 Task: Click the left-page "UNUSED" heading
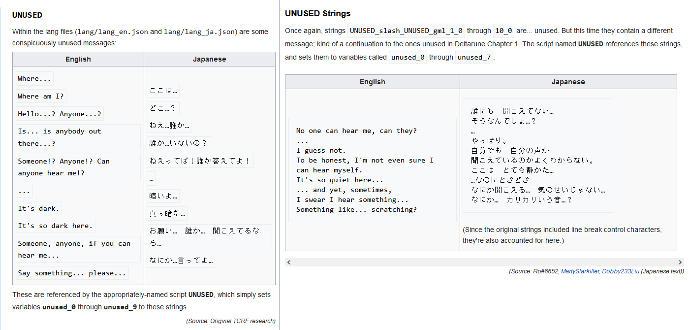pos(27,15)
